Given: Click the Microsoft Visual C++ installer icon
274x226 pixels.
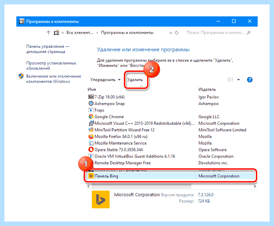Looking at the screenshot, I should 91,123.
